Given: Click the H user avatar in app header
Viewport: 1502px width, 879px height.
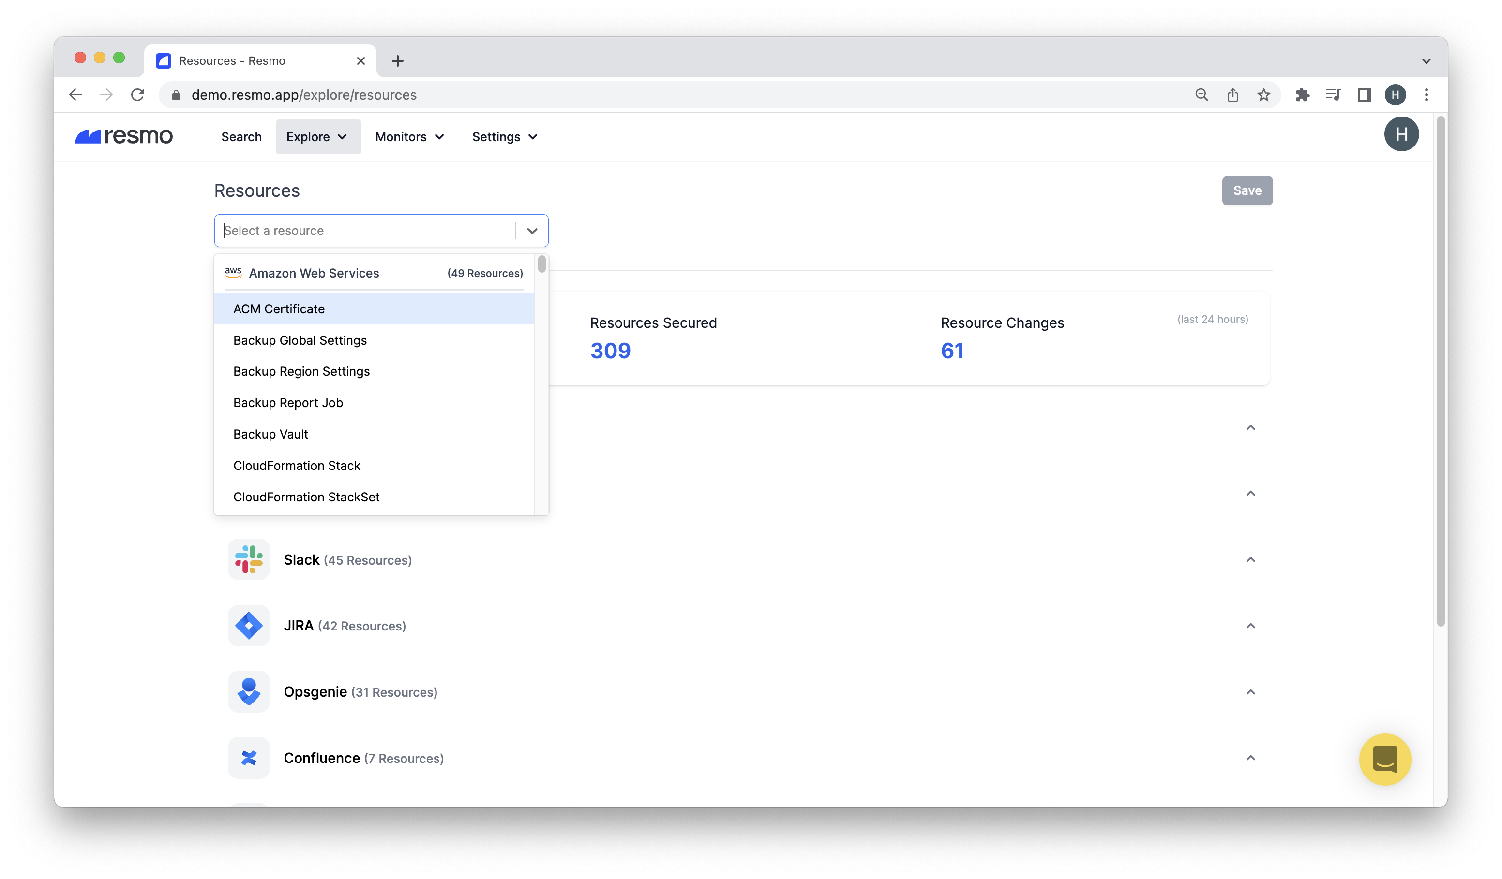Looking at the screenshot, I should pos(1401,134).
